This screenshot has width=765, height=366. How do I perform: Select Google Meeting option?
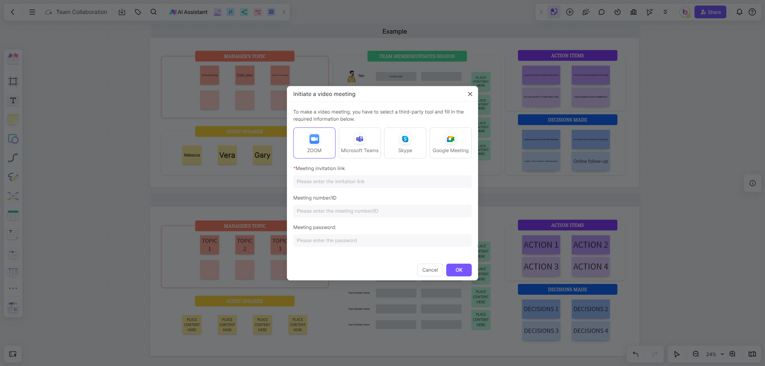(x=451, y=143)
